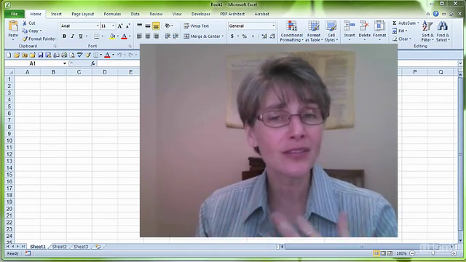
Task: Open the File tab
Action: [x=15, y=14]
